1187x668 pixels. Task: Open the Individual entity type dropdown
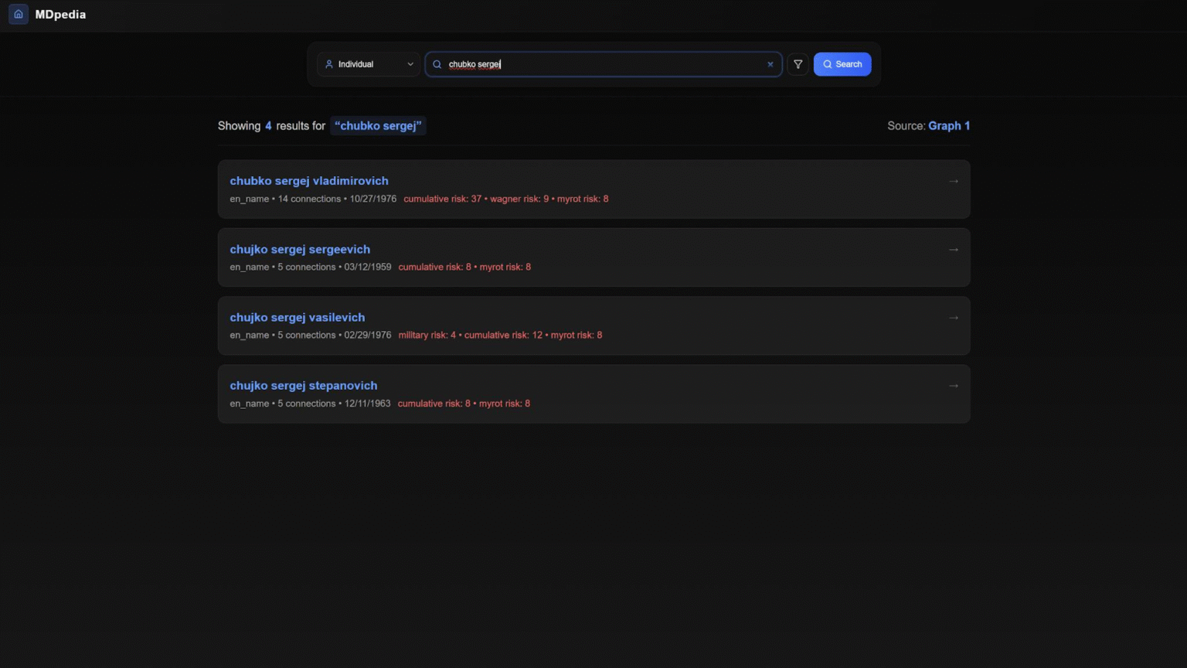coord(369,64)
